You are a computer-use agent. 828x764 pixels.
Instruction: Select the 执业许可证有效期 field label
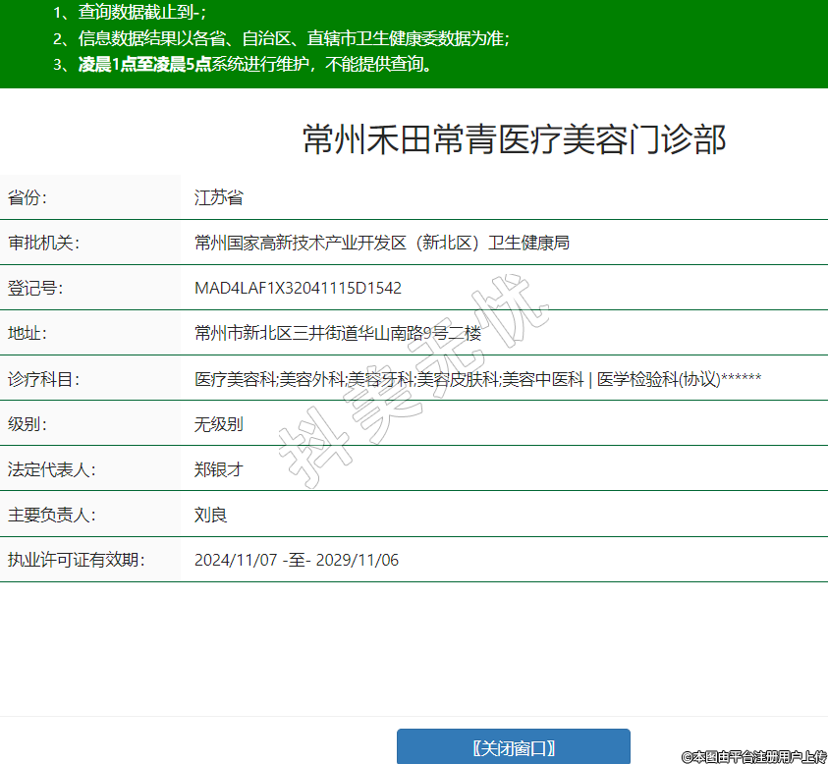(x=76, y=560)
